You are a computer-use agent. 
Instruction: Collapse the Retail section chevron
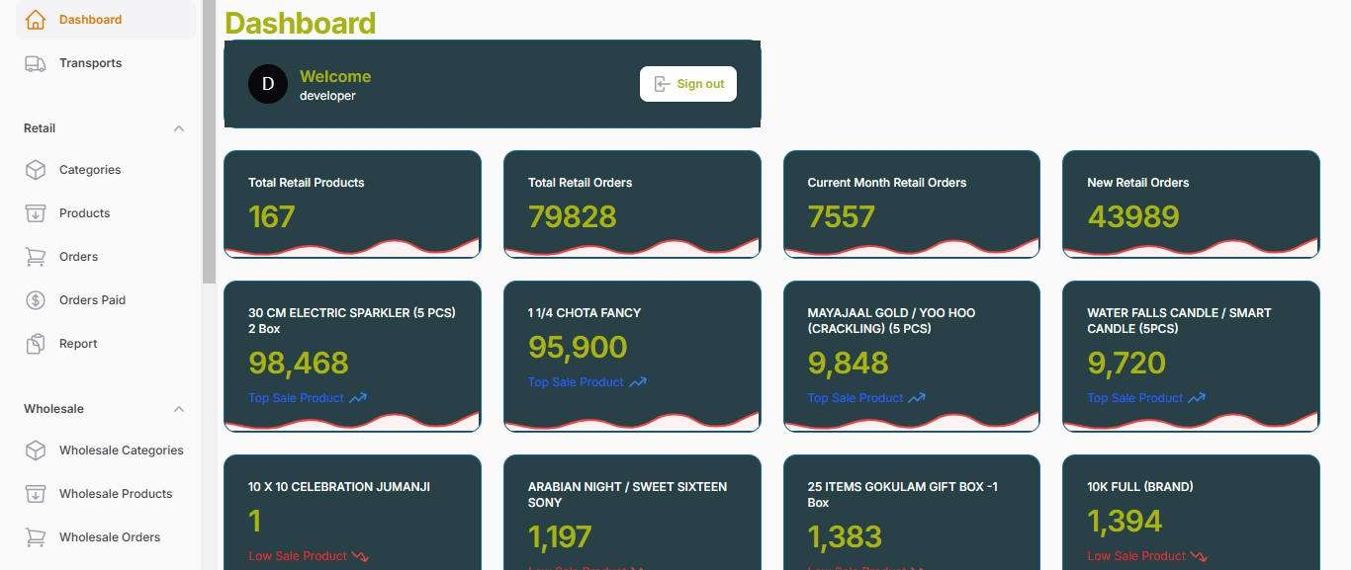179,128
